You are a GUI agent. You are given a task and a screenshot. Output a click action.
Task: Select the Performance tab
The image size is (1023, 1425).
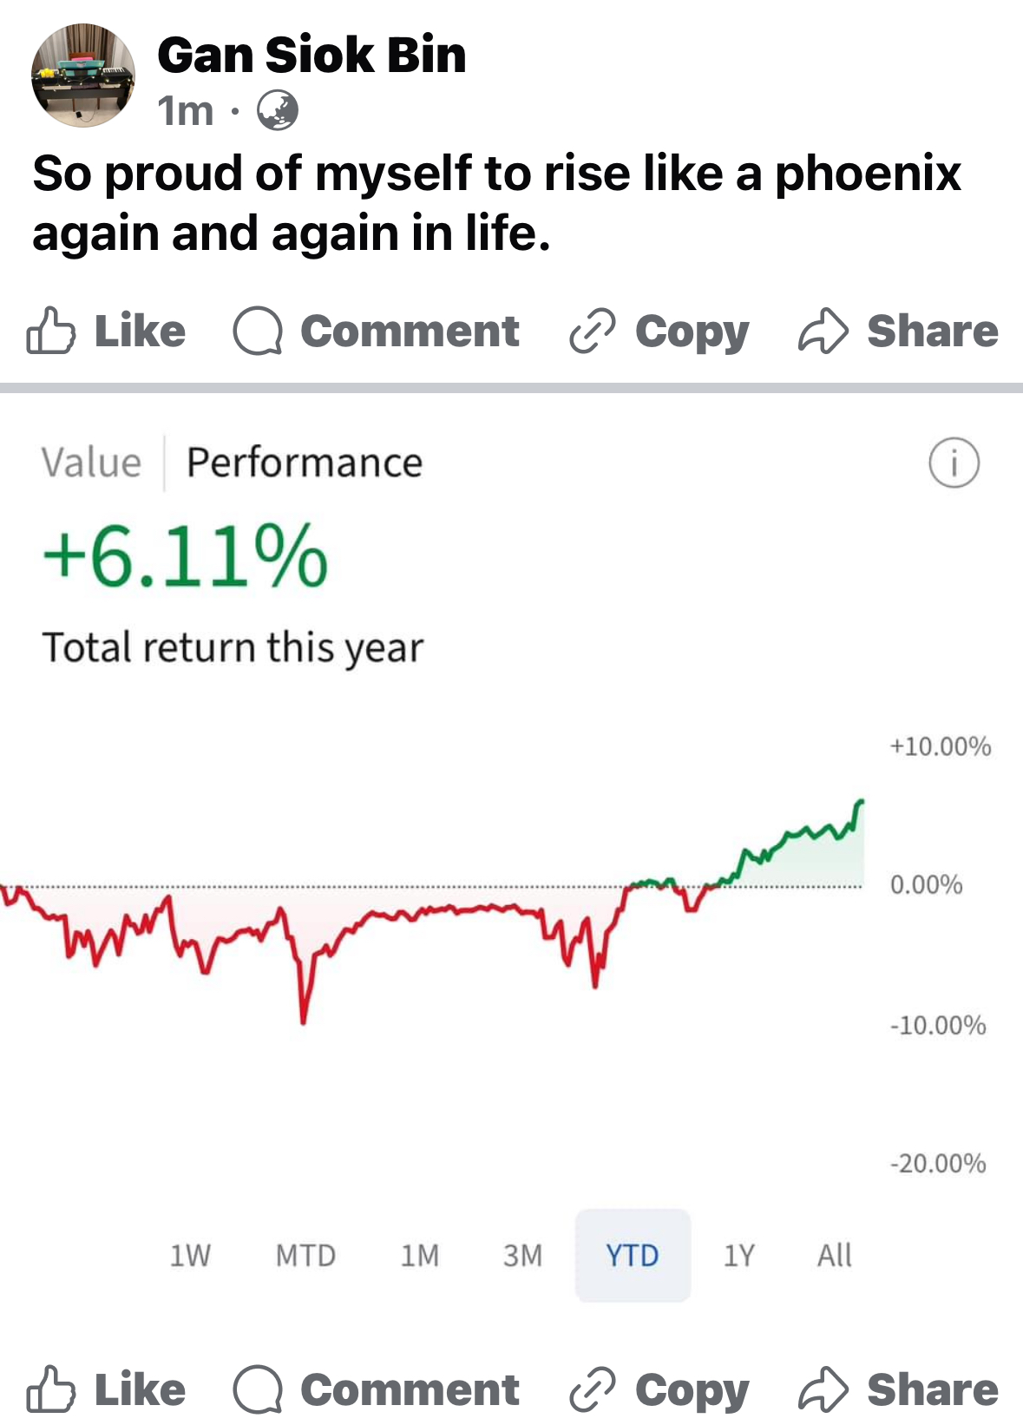coord(305,463)
